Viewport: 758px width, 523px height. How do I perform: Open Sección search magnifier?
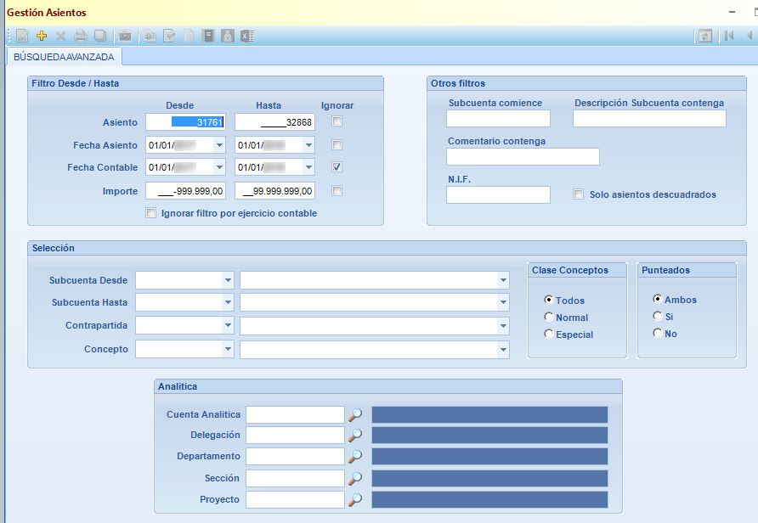click(x=355, y=478)
